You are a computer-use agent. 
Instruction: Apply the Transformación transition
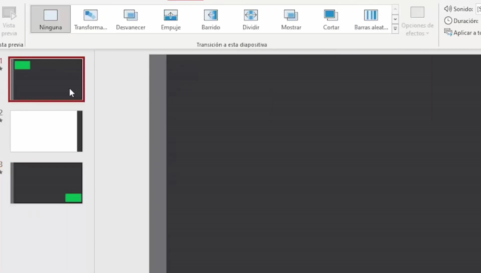(90, 19)
